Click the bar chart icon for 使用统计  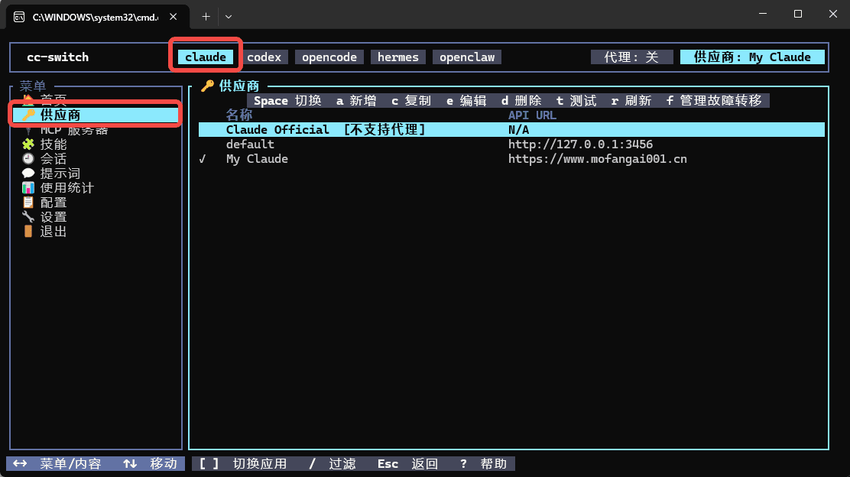click(28, 187)
